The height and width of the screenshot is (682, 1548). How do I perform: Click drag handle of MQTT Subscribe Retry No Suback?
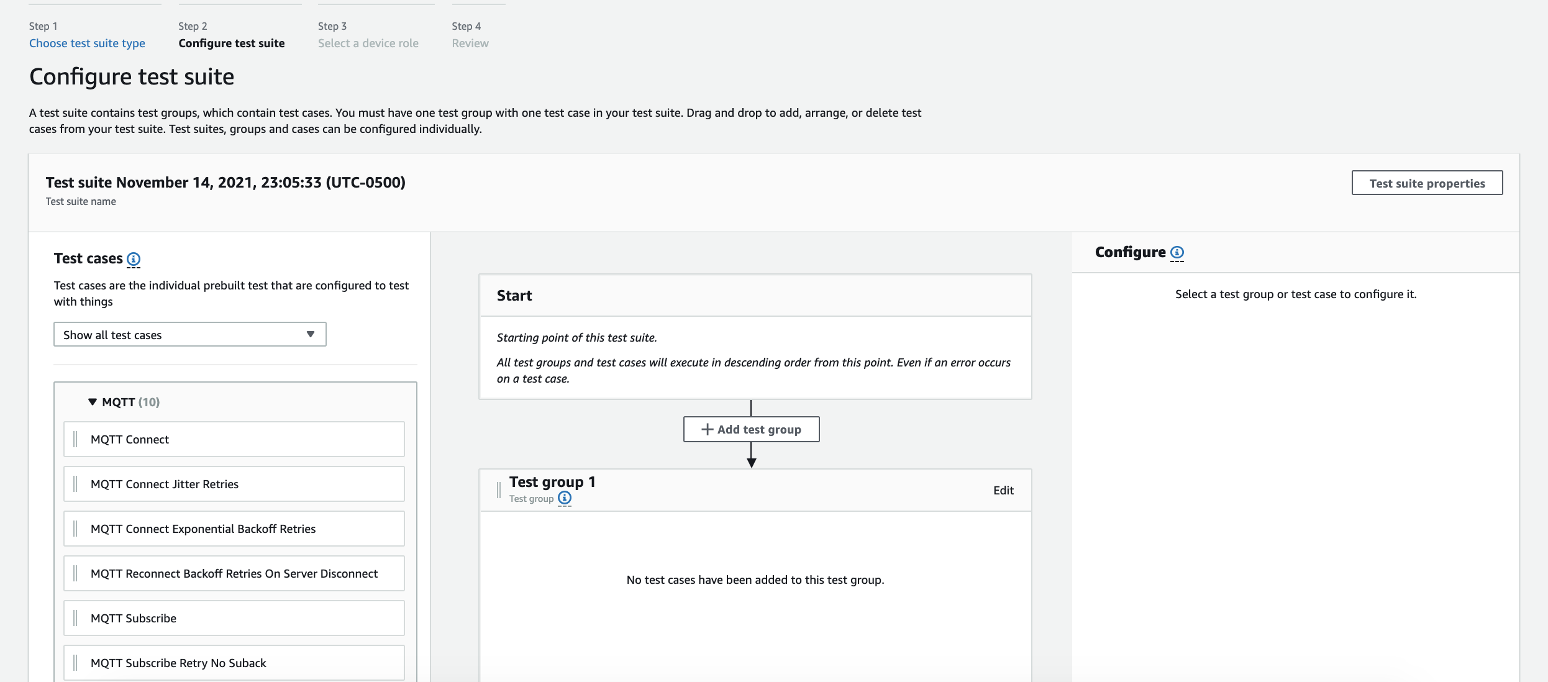pyautogui.click(x=75, y=663)
